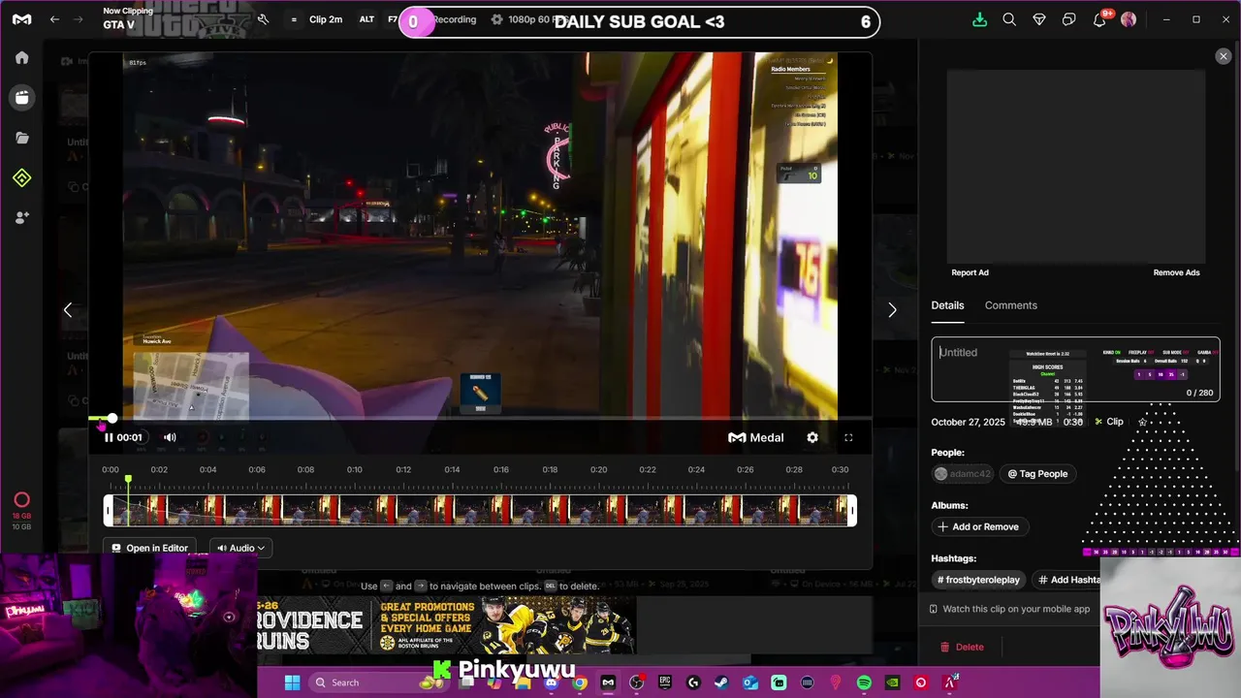This screenshot has width=1241, height=698.
Task: Click Remove Ads link
Action: click(1176, 272)
